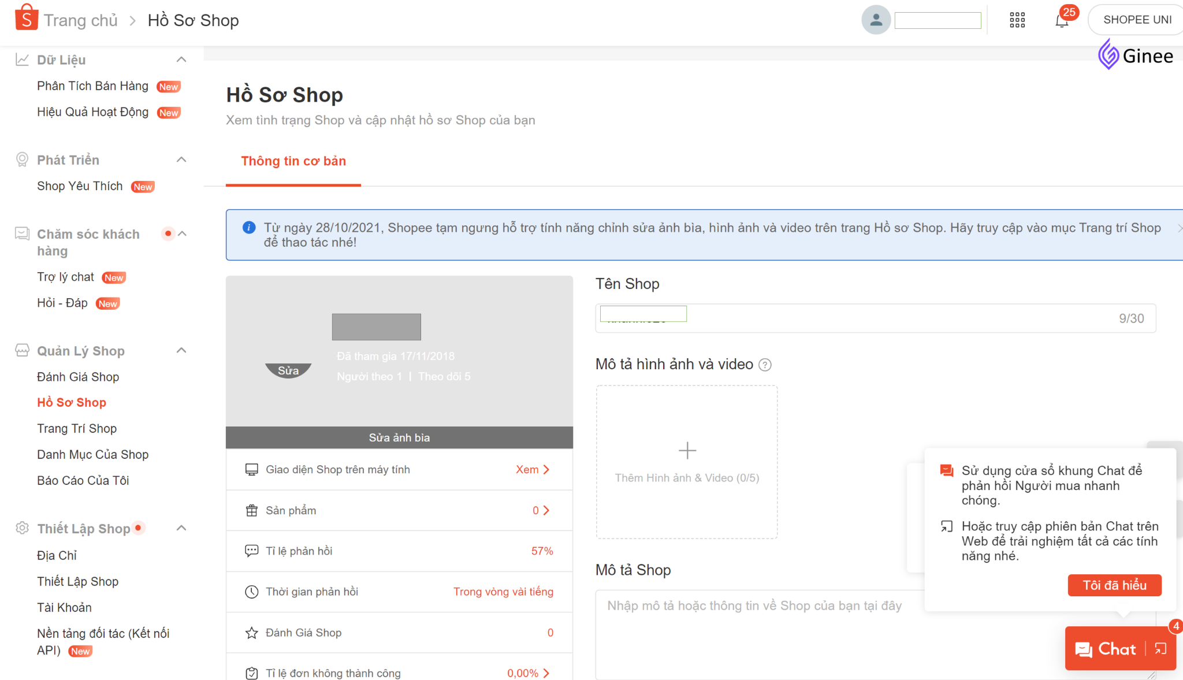Image resolution: width=1183 pixels, height=680 pixels.
Task: Click Xem link for desktop shop view
Action: (x=531, y=470)
